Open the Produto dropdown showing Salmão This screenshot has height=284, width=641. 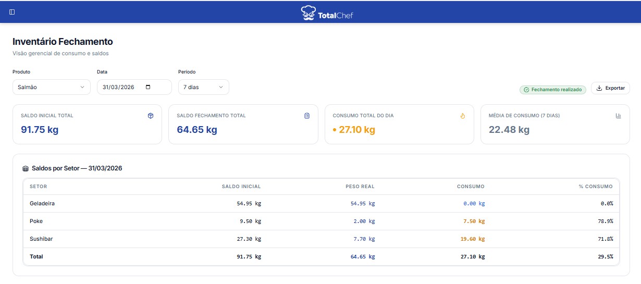[x=51, y=87]
